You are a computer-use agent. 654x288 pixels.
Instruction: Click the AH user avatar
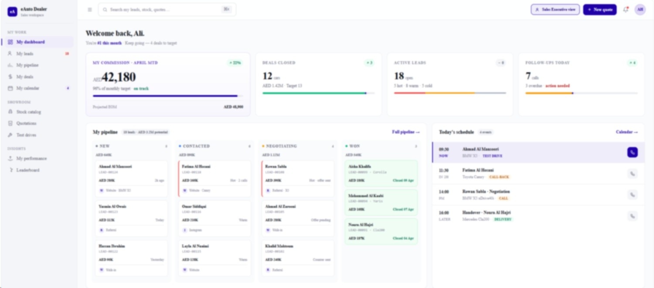click(640, 10)
